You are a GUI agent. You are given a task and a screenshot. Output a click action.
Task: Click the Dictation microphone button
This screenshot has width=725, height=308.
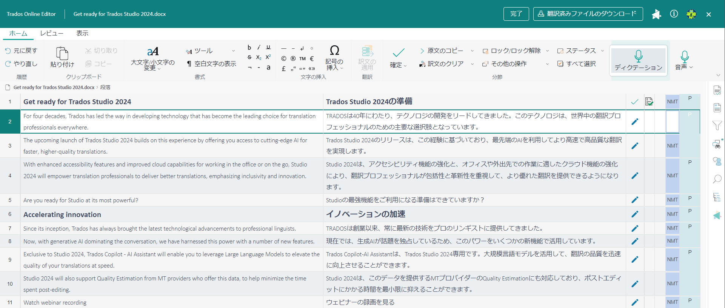[x=638, y=60]
